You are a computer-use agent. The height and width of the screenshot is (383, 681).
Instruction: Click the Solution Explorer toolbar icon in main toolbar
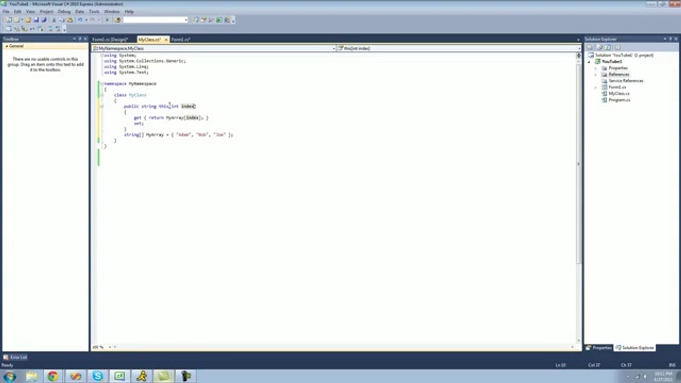click(196, 20)
